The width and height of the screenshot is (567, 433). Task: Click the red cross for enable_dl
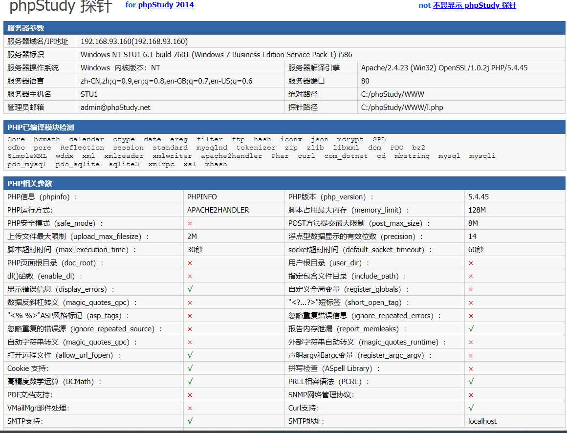(x=190, y=277)
